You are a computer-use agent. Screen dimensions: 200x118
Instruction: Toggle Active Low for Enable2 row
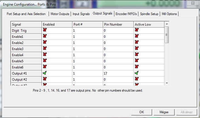pos(137,43)
